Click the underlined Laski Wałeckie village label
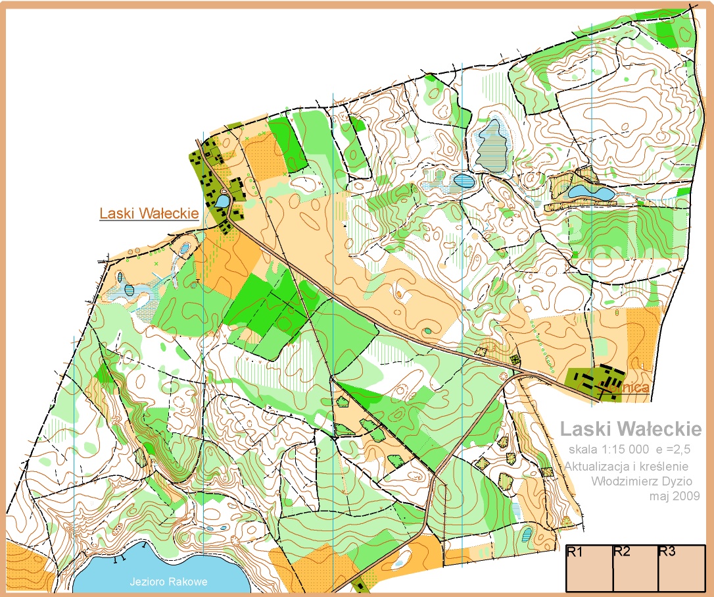Viewport: 714px width, 597px height. [x=149, y=214]
